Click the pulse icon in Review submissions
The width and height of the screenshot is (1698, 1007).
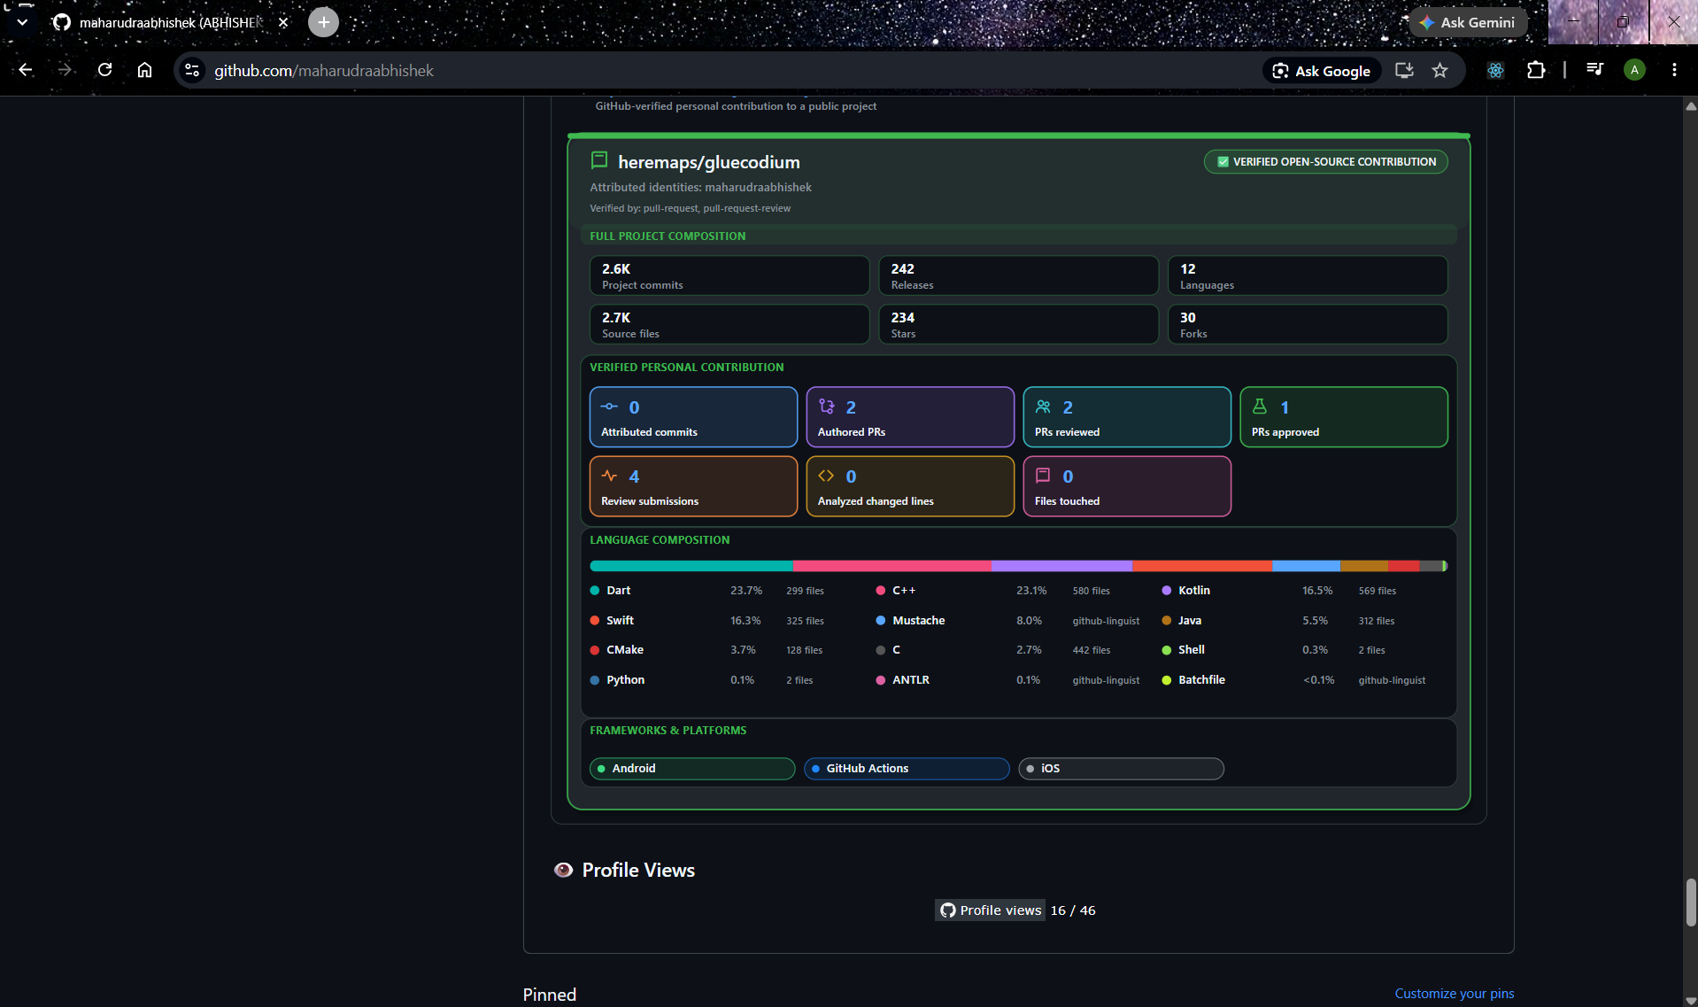(x=609, y=476)
